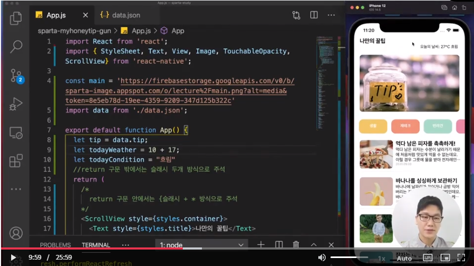Click simulator Home button icon
474x266 pixels.
(x=454, y=7)
